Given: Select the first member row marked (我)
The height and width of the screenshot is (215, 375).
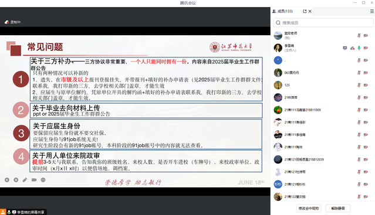Looking at the screenshot, I should 323,36.
